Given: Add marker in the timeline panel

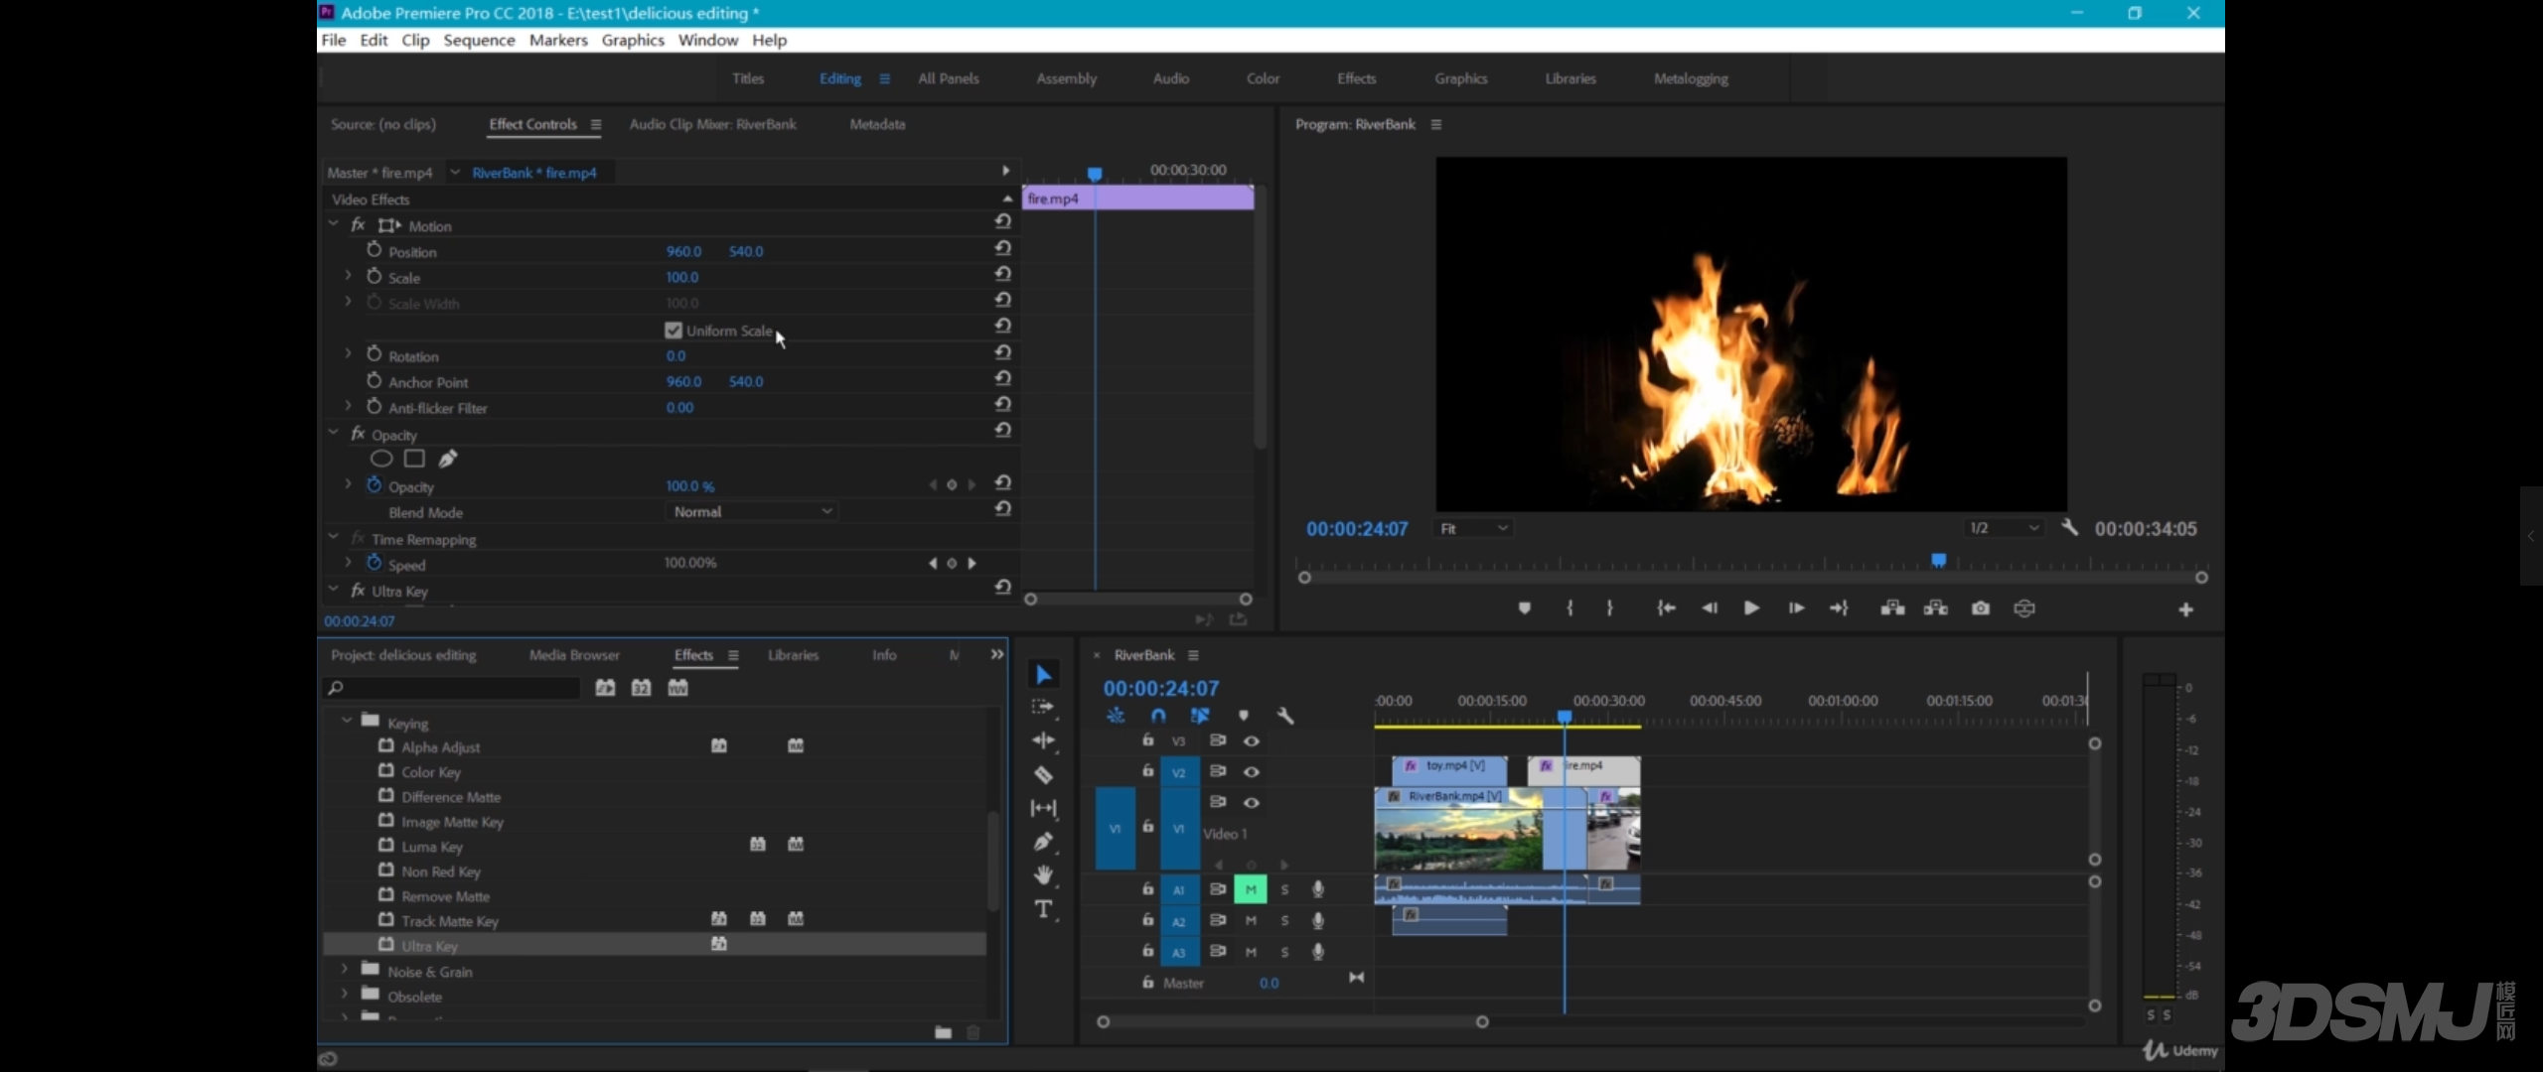Looking at the screenshot, I should coord(1243,716).
